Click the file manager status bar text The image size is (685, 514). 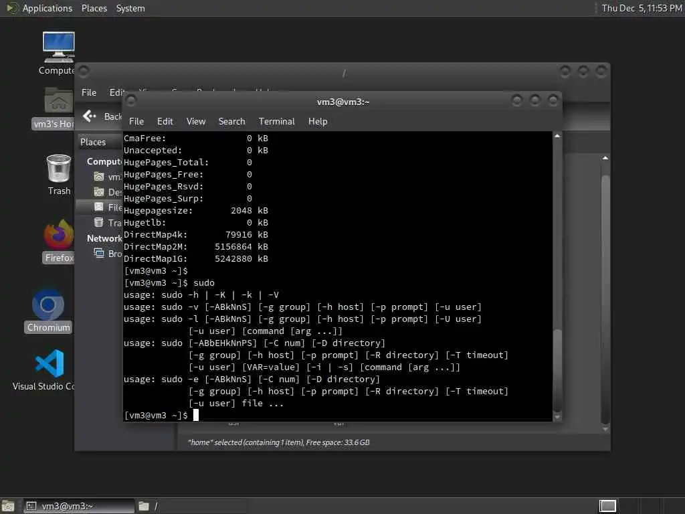(279, 442)
